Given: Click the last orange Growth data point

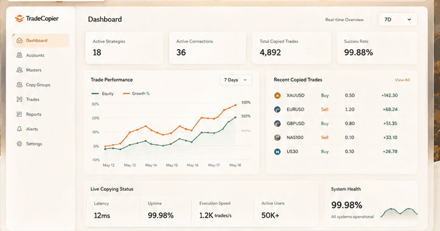Looking at the screenshot, I should tap(236, 105).
